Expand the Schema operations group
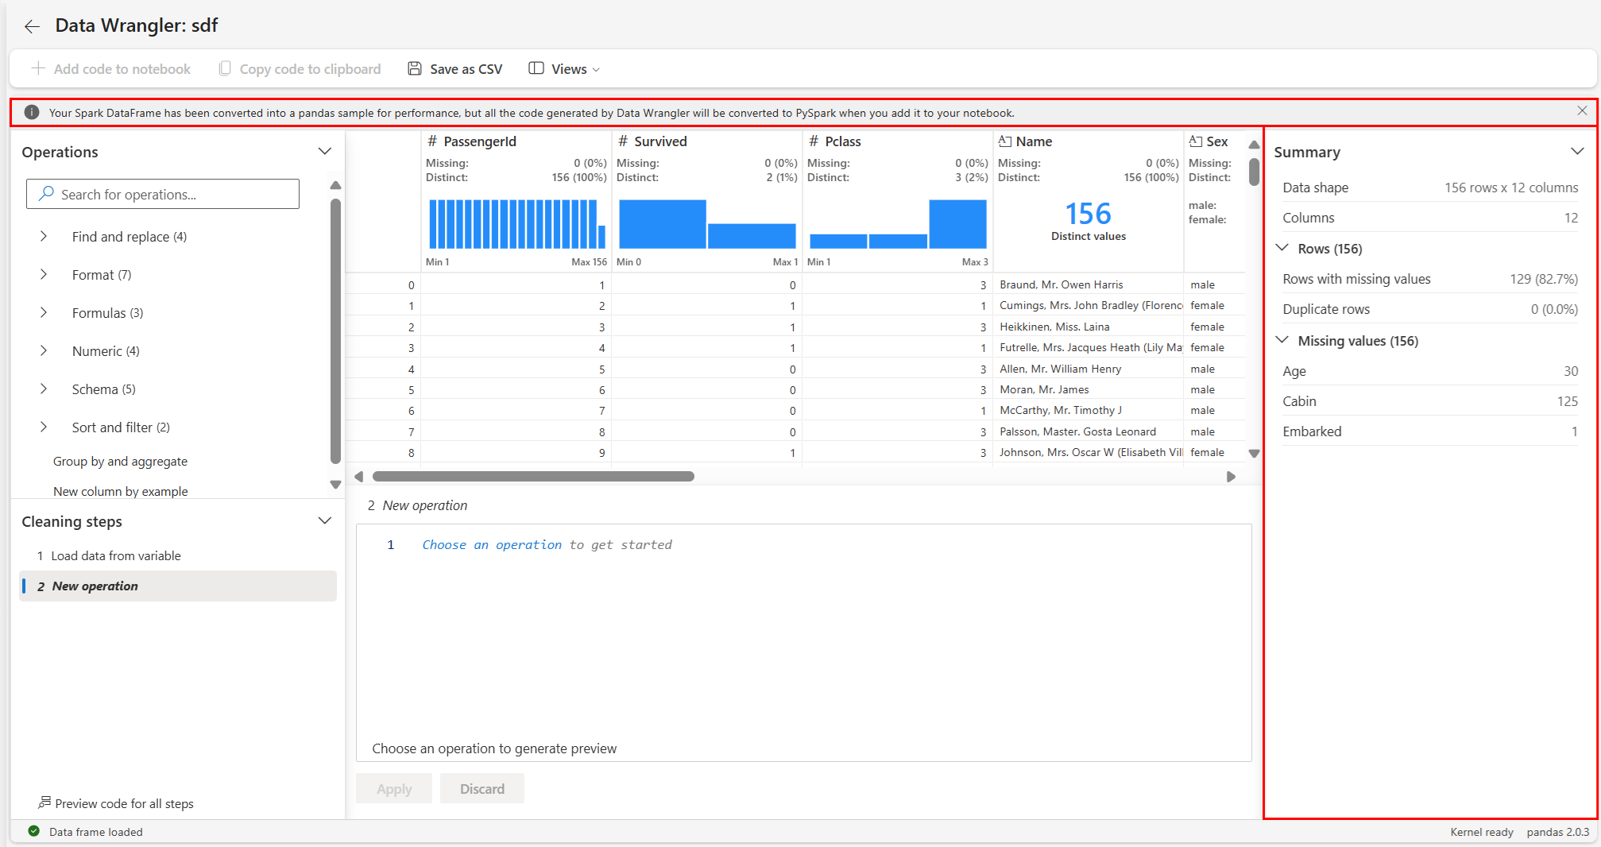This screenshot has width=1601, height=847. (44, 389)
